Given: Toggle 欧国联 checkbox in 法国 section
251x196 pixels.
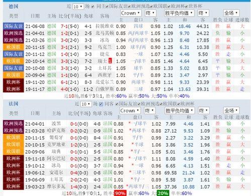Looking at the screenshot, I should 161,104.
